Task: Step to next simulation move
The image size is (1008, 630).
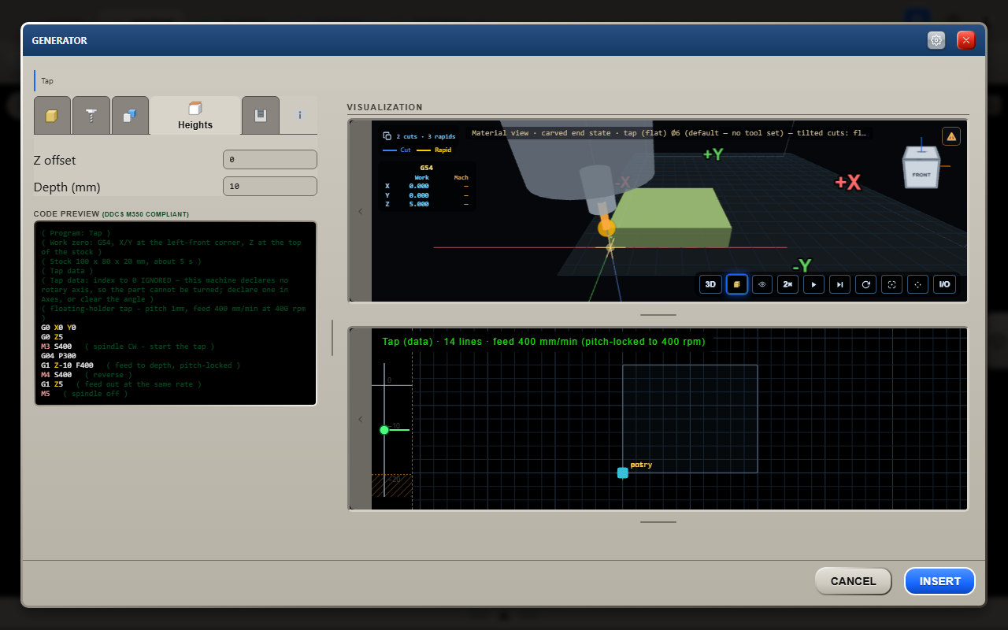Action: point(839,284)
